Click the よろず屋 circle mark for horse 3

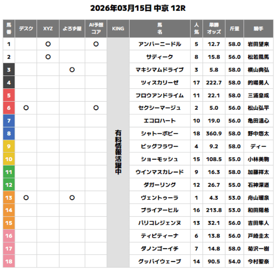[72, 70]
